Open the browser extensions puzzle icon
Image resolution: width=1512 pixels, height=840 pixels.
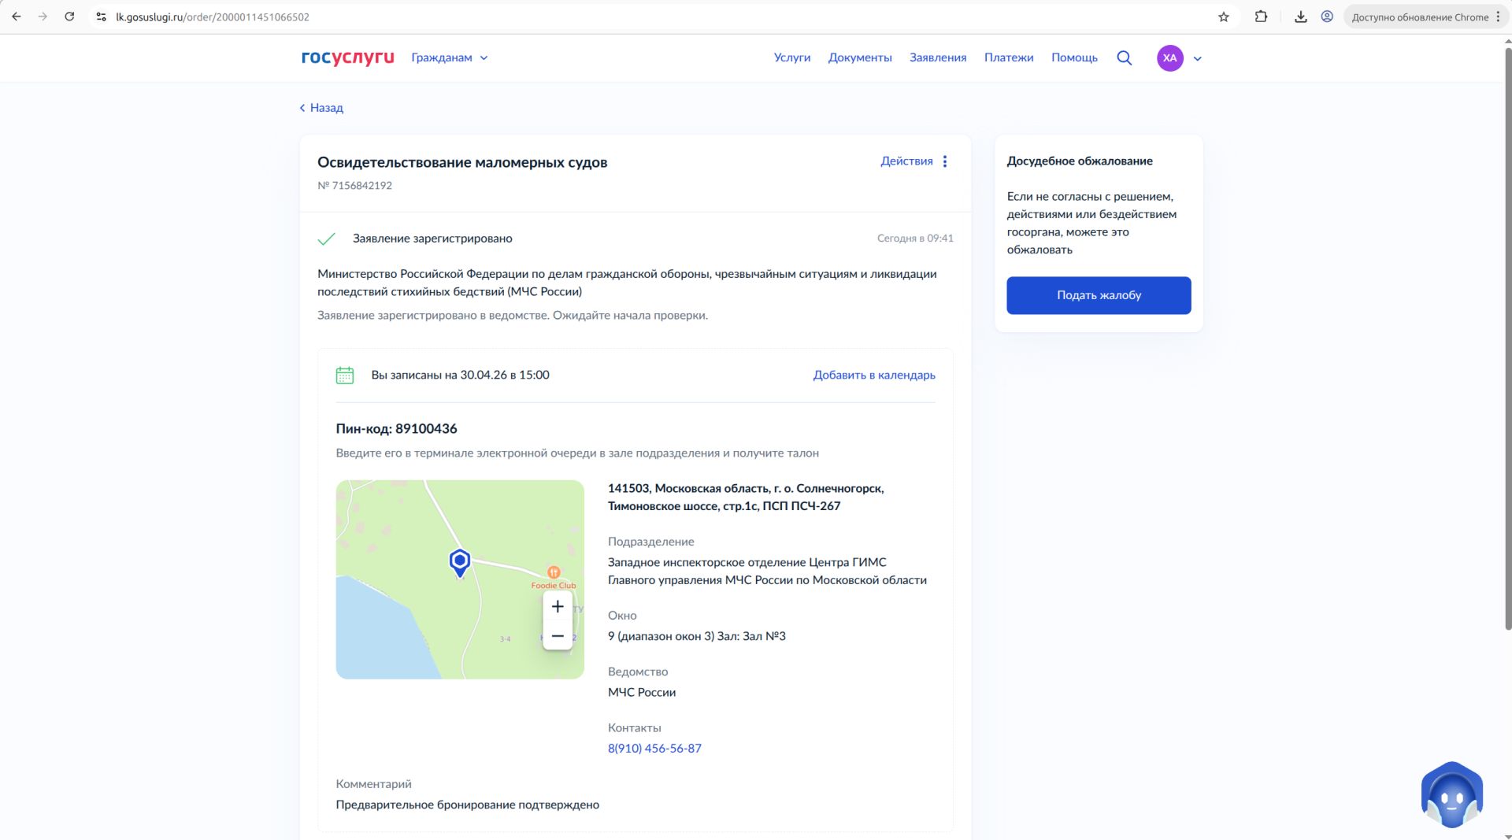point(1261,17)
